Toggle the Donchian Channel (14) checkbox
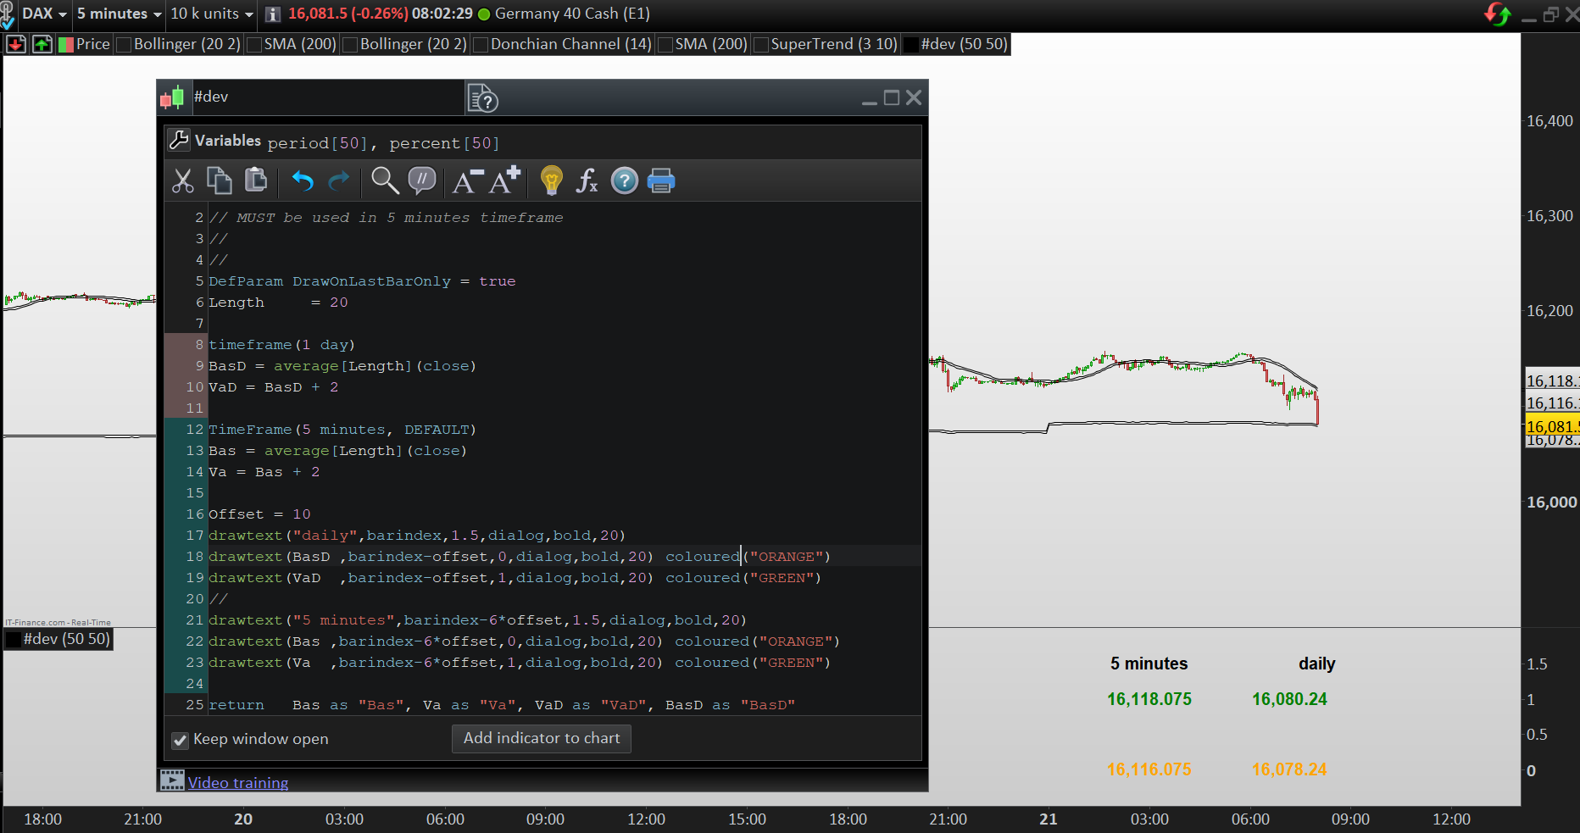This screenshot has height=833, width=1580. (x=480, y=45)
